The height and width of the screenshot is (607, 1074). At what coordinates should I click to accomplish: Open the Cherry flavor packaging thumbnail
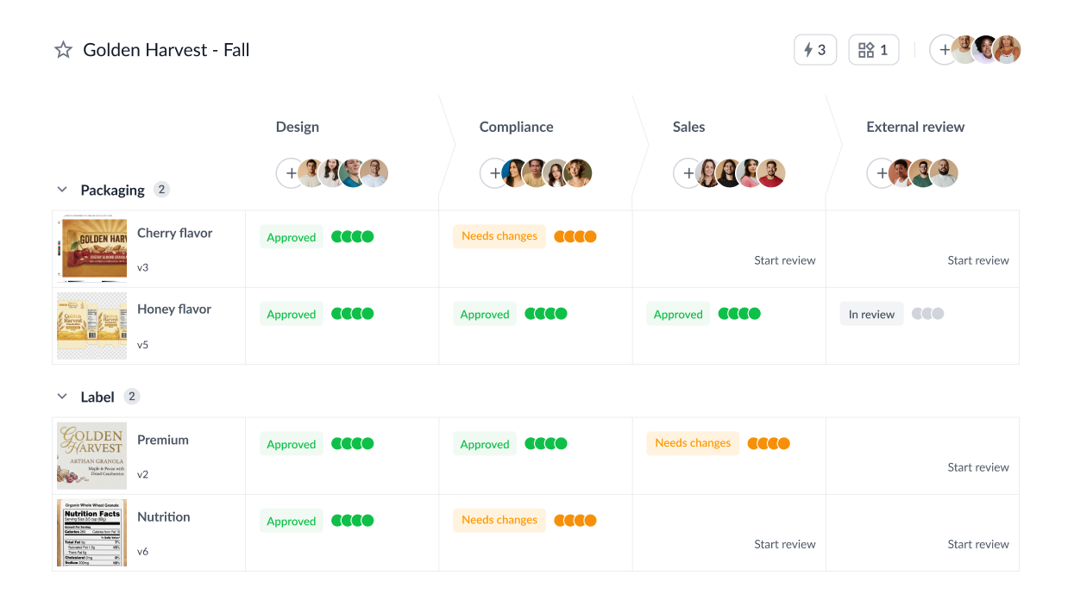92,249
